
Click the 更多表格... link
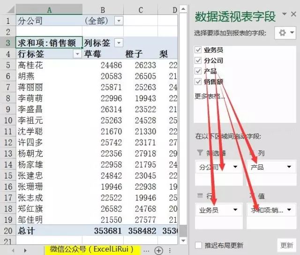coord(210,96)
